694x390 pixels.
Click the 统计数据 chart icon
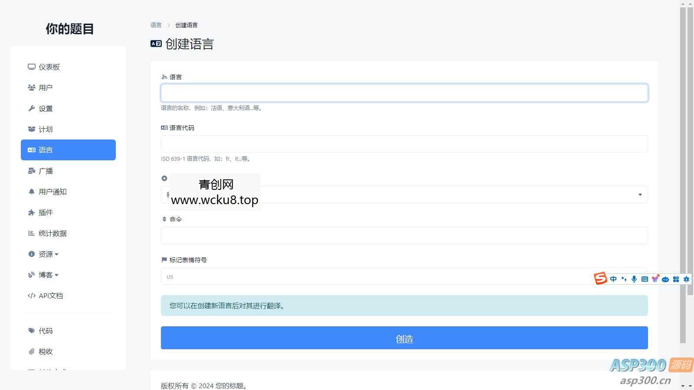pyautogui.click(x=31, y=233)
